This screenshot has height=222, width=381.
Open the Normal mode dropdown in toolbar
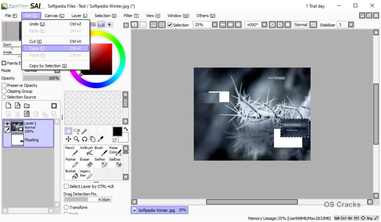[301, 25]
